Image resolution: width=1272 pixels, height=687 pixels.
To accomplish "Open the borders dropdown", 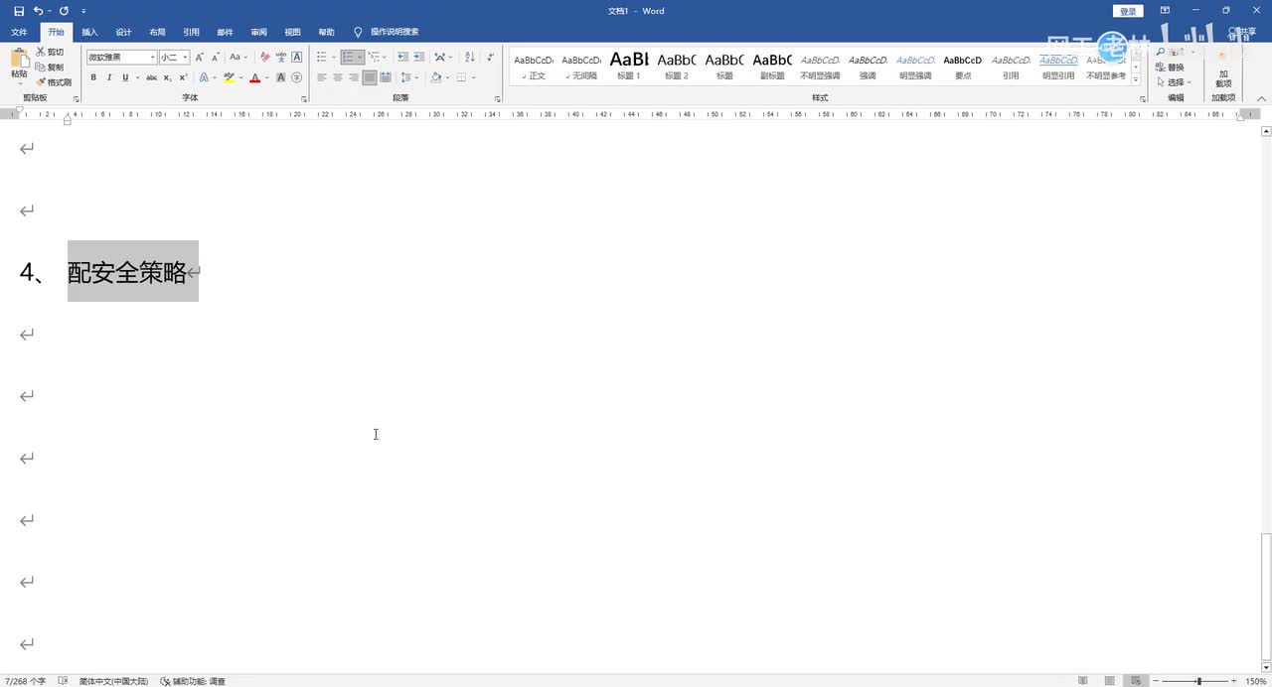I will [474, 77].
